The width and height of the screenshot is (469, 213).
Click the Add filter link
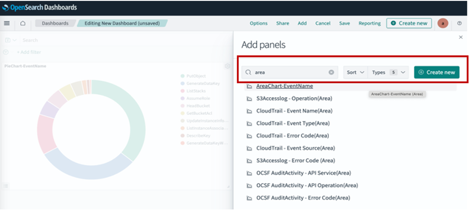click(29, 52)
